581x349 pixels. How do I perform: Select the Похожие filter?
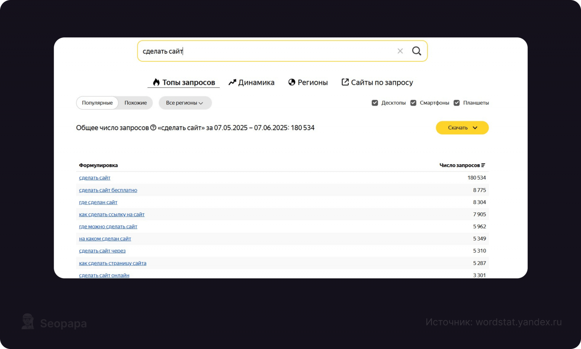coord(135,103)
